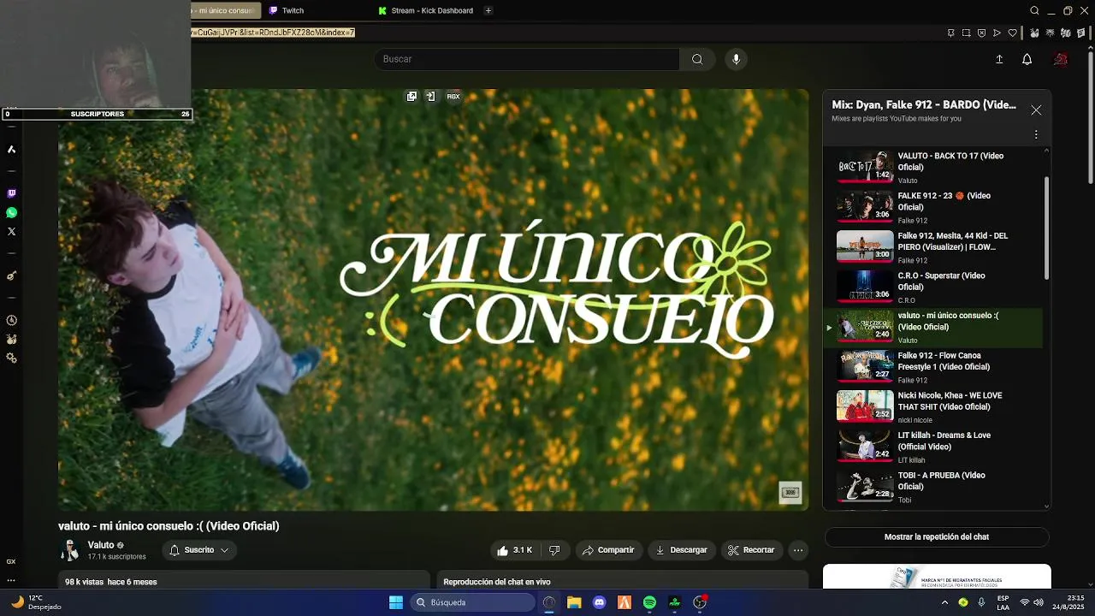The height and width of the screenshot is (616, 1095).
Task: Open the YouTube upload/create icon
Action: point(999,59)
